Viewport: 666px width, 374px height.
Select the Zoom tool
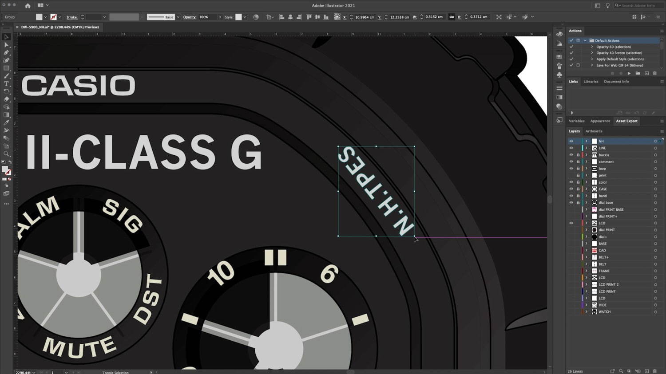click(6, 154)
